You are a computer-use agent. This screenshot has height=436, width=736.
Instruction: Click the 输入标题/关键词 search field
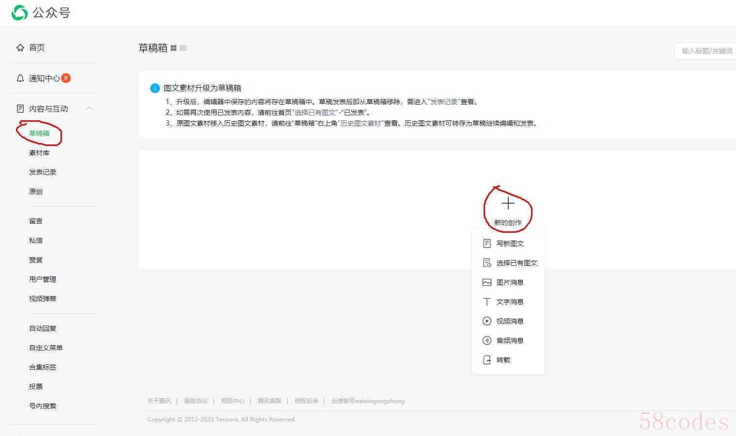click(x=706, y=51)
